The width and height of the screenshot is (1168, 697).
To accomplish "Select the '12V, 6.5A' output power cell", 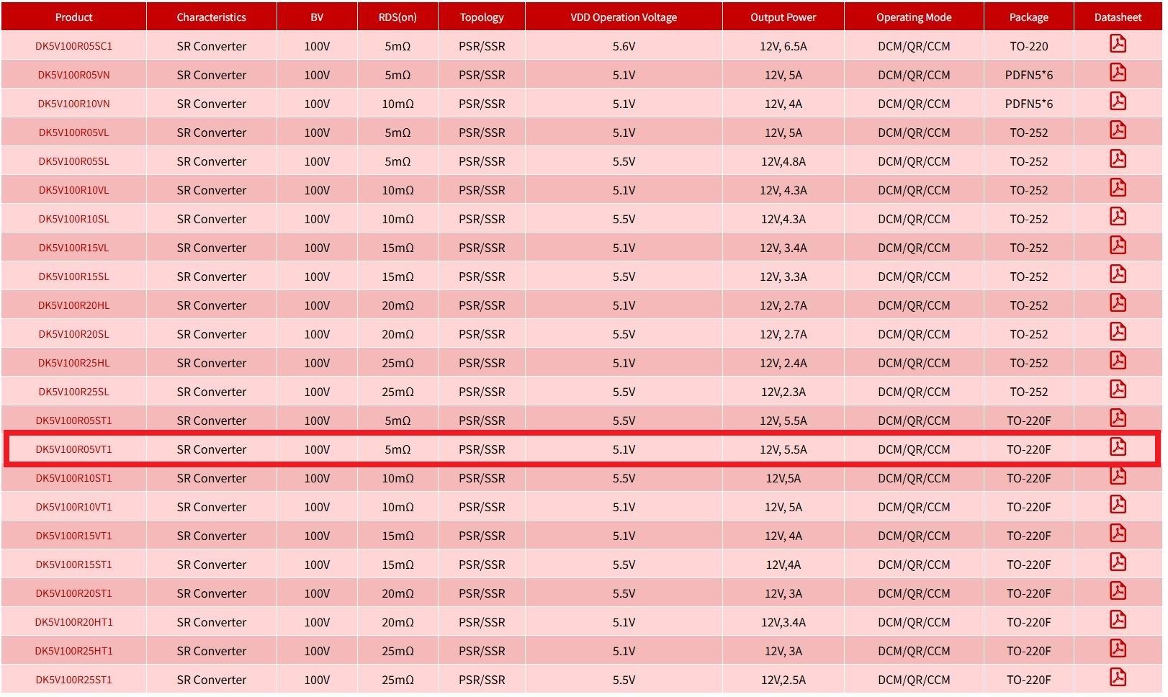I will (783, 46).
